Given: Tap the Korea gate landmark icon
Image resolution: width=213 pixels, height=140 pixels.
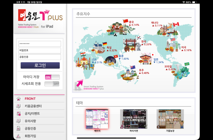Looking at the screenshot, I should [132, 44].
